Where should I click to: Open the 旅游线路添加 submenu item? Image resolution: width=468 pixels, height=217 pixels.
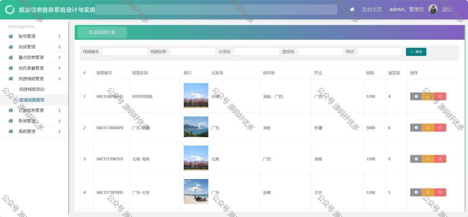coord(32,89)
